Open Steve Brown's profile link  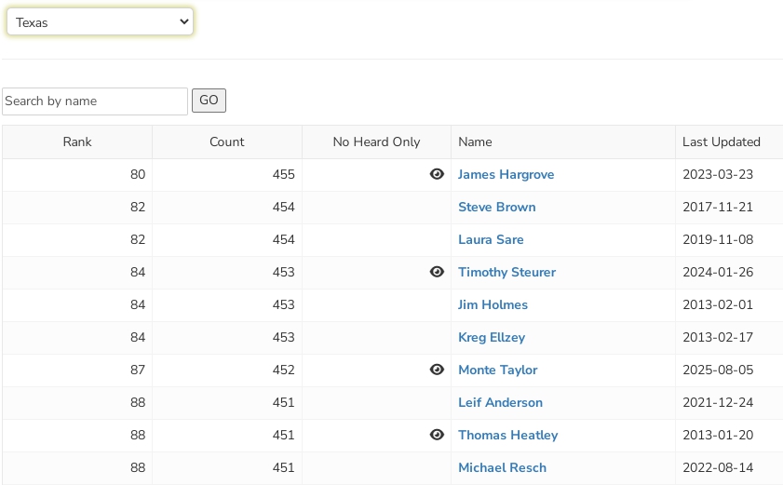(496, 208)
